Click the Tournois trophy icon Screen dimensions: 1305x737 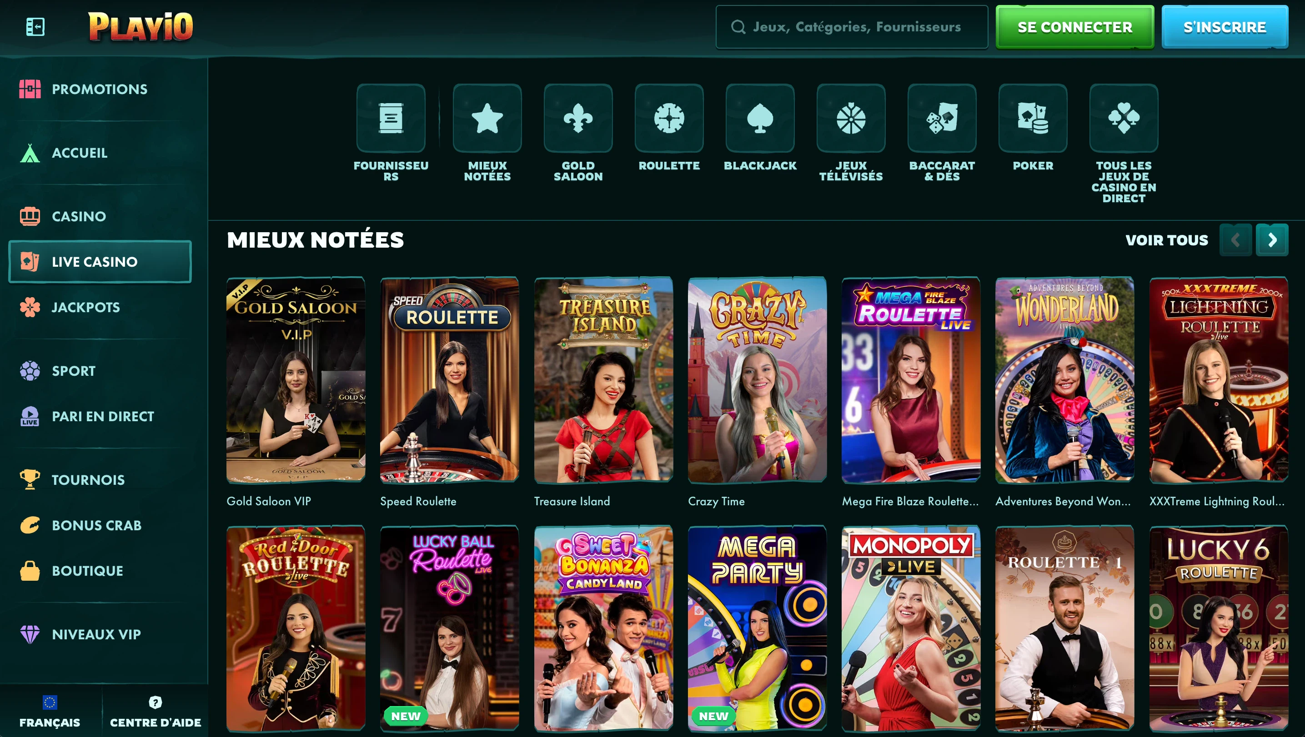click(30, 480)
